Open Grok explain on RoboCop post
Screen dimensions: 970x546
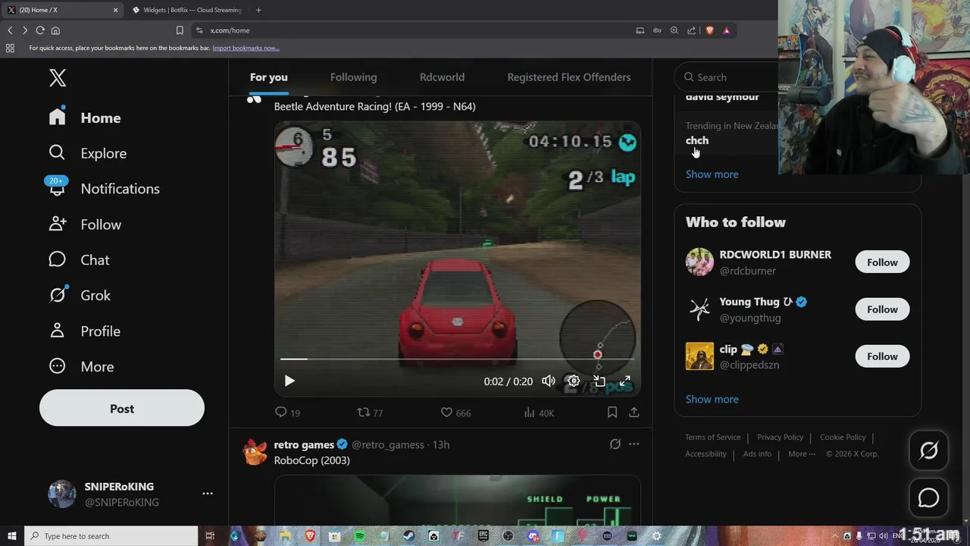click(615, 444)
